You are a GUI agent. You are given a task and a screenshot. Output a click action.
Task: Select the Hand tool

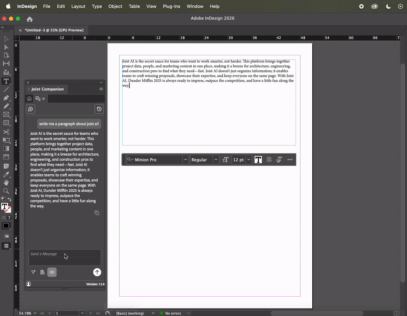pos(6,183)
